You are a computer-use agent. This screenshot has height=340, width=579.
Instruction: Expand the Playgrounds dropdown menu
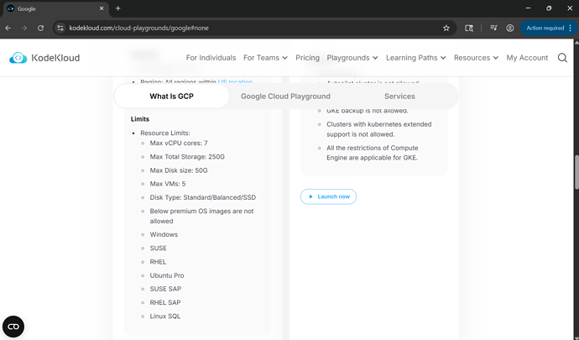tap(352, 58)
